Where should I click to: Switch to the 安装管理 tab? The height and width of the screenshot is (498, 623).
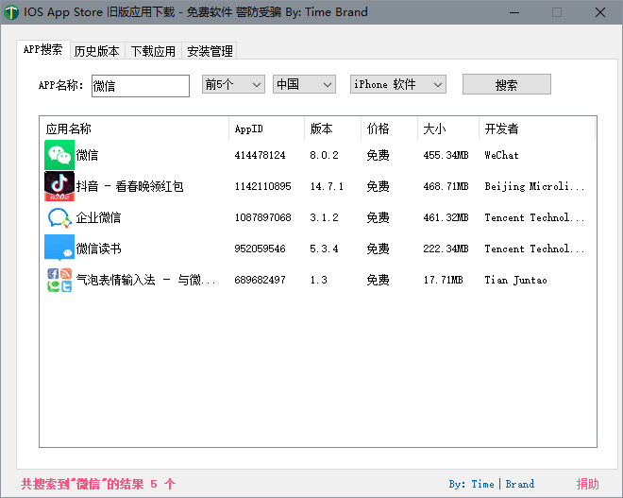[x=210, y=51]
